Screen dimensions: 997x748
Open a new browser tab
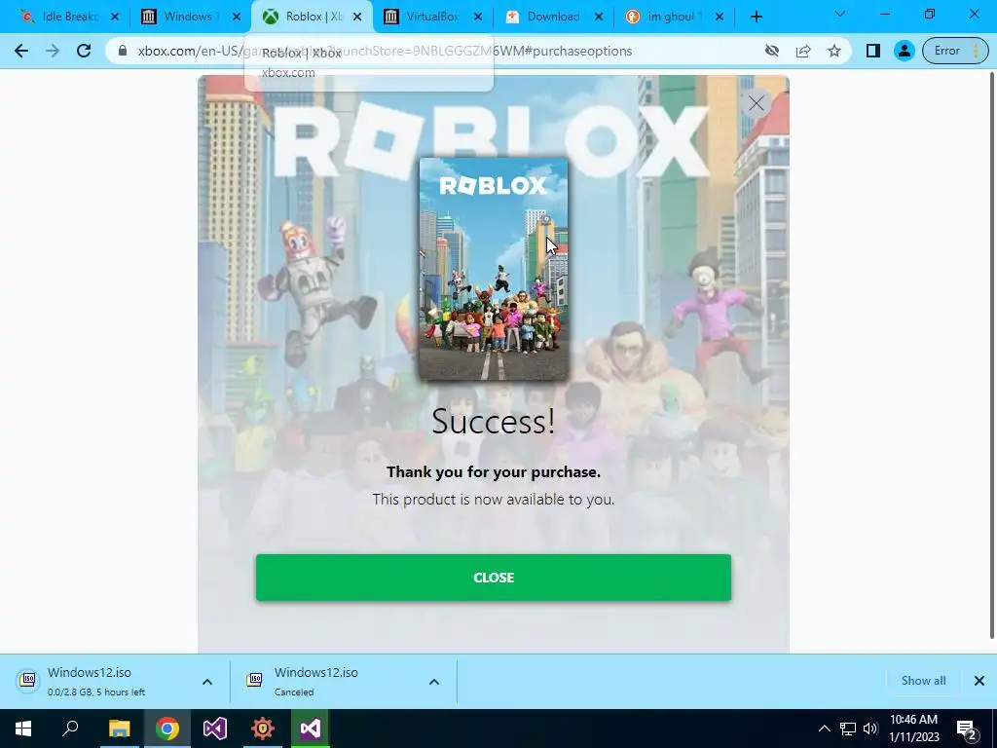(756, 17)
